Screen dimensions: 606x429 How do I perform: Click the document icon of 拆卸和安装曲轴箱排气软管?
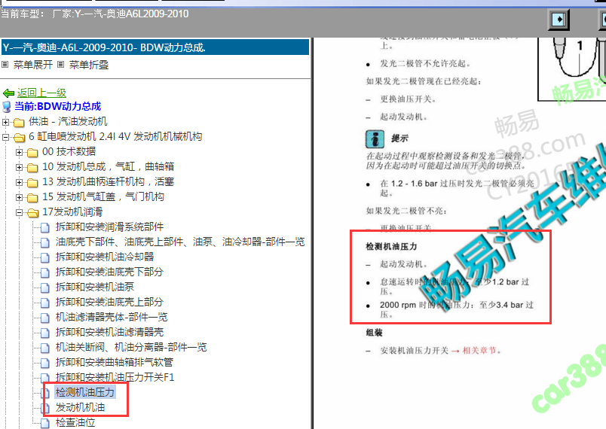point(45,363)
